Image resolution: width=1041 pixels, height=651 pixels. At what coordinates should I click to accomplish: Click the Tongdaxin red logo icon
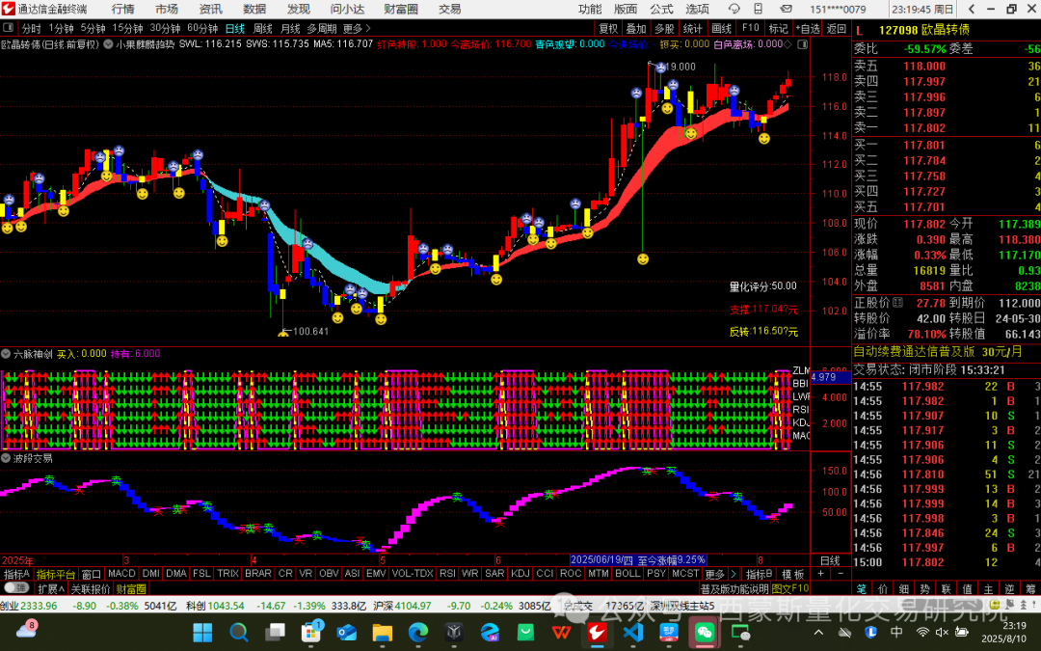9,9
